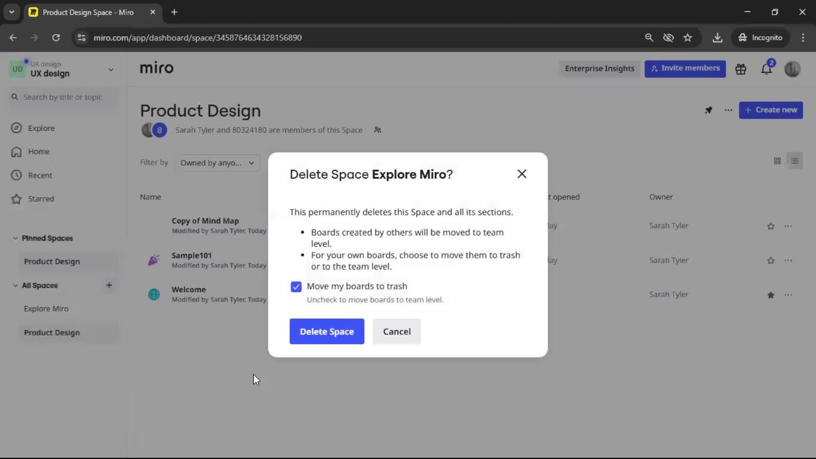Switch to list view
The image size is (816, 459).
point(795,161)
